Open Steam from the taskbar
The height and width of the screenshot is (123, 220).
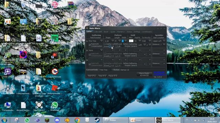coord(97,120)
